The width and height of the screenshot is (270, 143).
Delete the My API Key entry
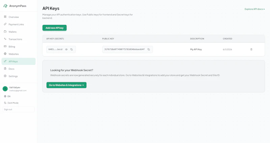coord(251,49)
